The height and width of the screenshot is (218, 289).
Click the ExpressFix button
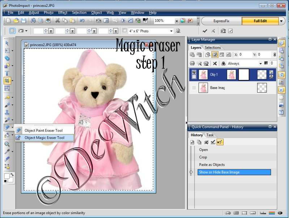click(x=221, y=21)
